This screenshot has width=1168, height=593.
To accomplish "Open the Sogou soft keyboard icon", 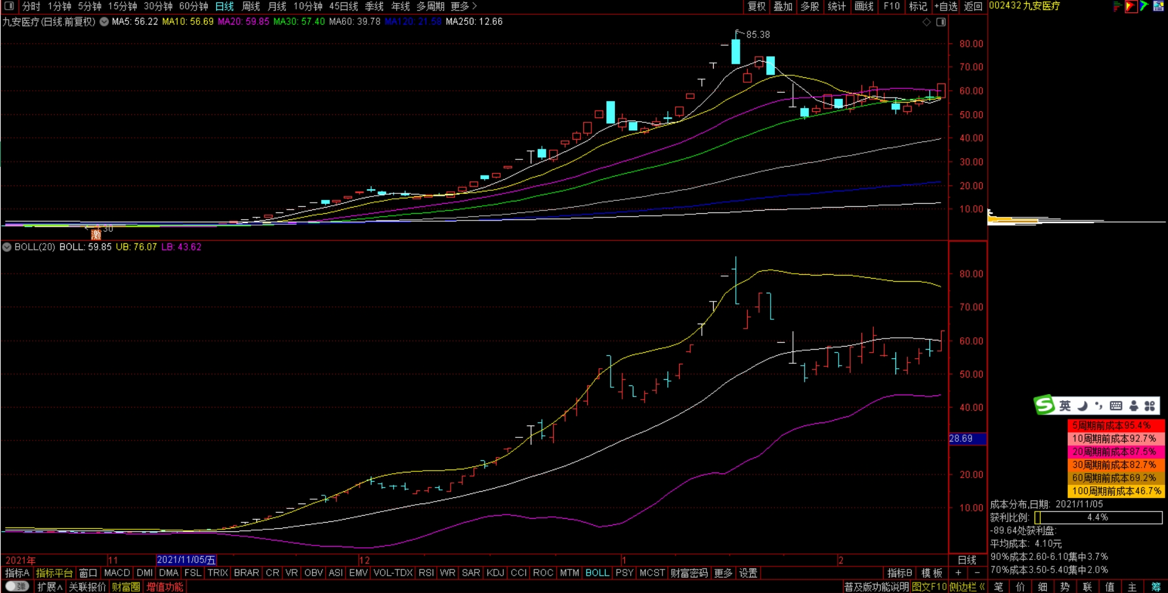I will 1115,406.
